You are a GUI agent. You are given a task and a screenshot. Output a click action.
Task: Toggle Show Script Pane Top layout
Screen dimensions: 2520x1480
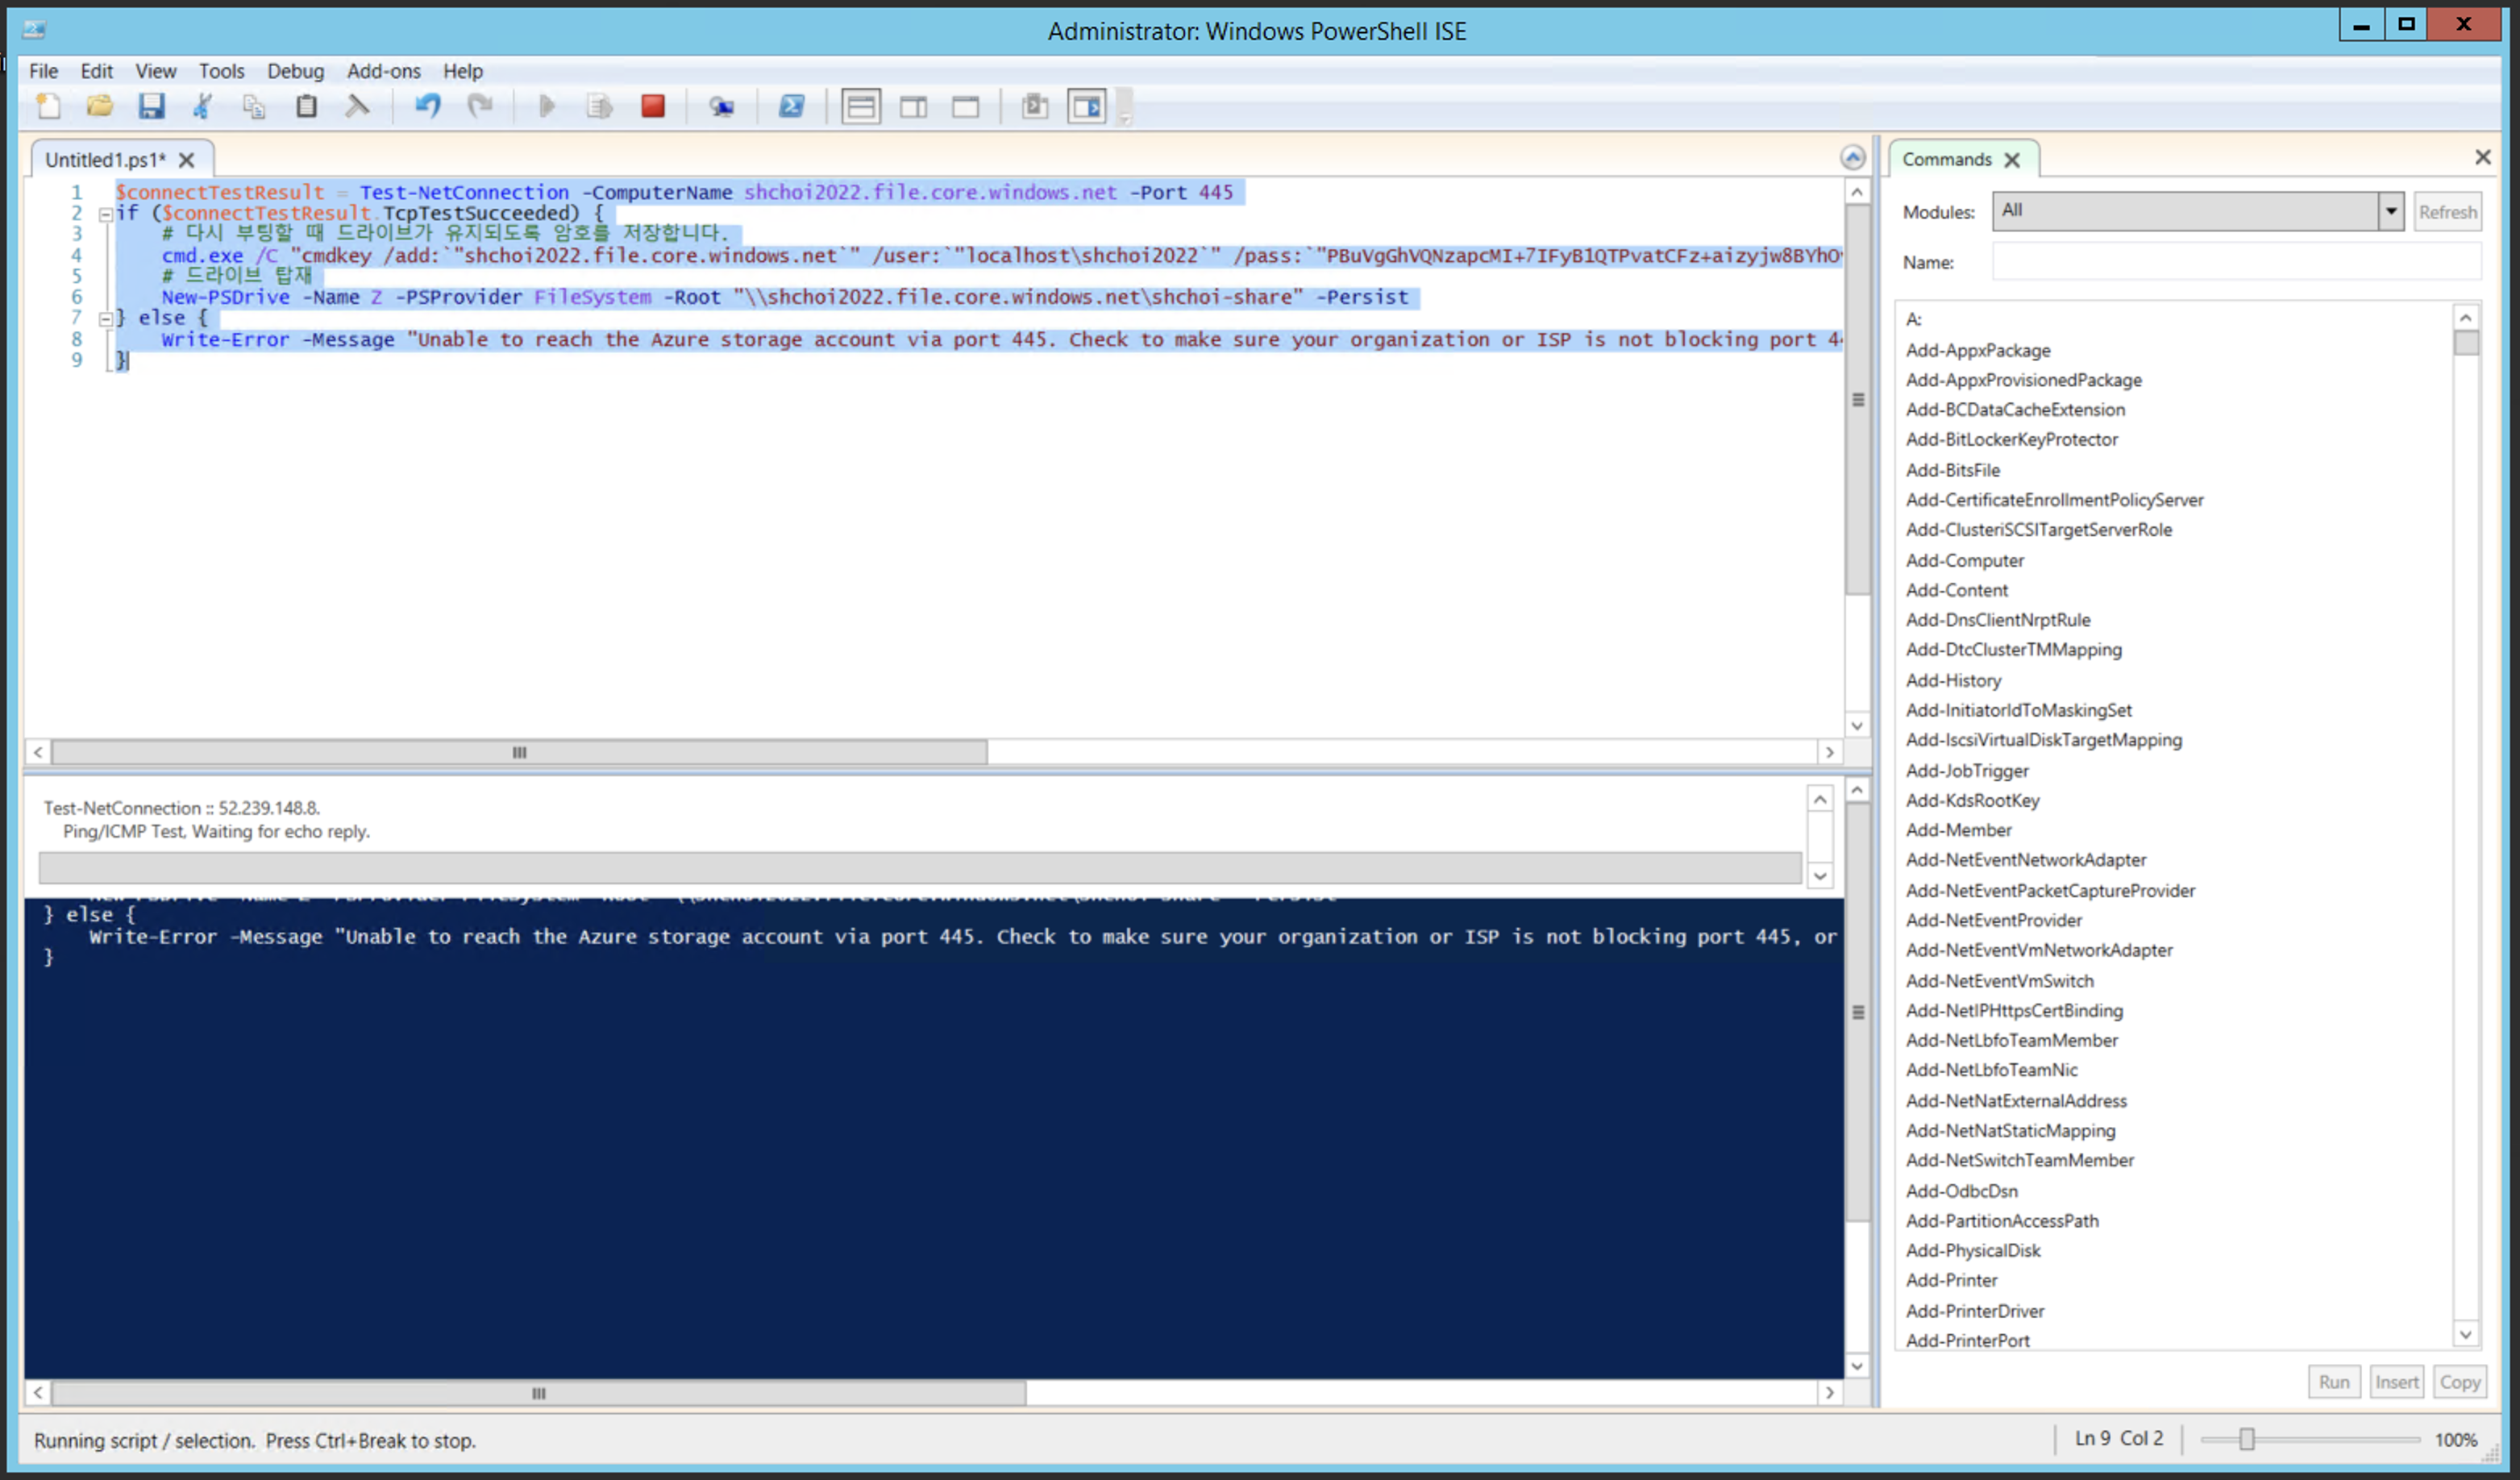click(860, 106)
